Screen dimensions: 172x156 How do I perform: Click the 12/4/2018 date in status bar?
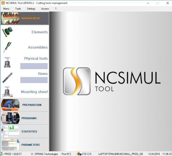(154, 154)
